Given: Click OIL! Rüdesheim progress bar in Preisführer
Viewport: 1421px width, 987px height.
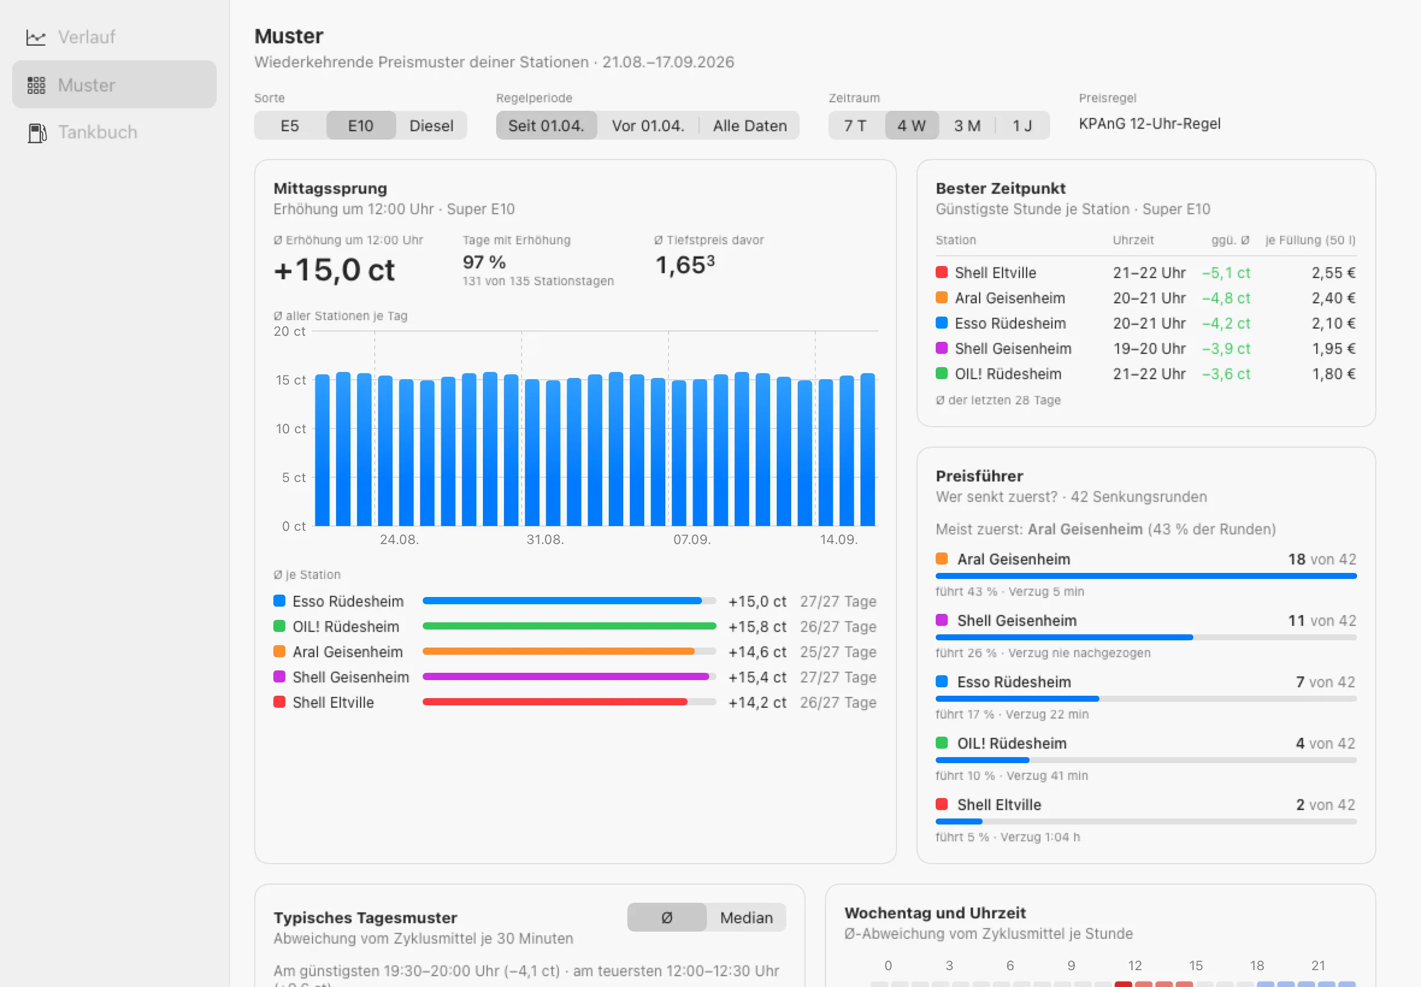Looking at the screenshot, I should (x=1146, y=760).
